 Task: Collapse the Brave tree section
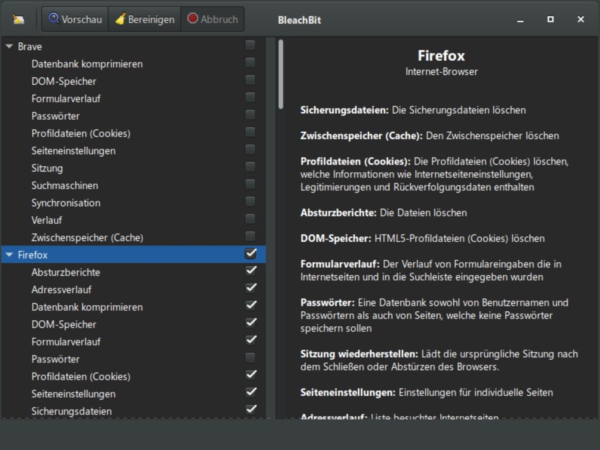tap(9, 46)
